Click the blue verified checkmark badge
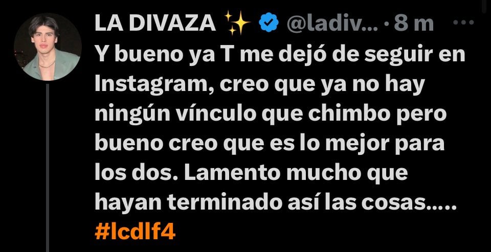Image resolution: width=491 pixels, height=252 pixels. pos(270,24)
